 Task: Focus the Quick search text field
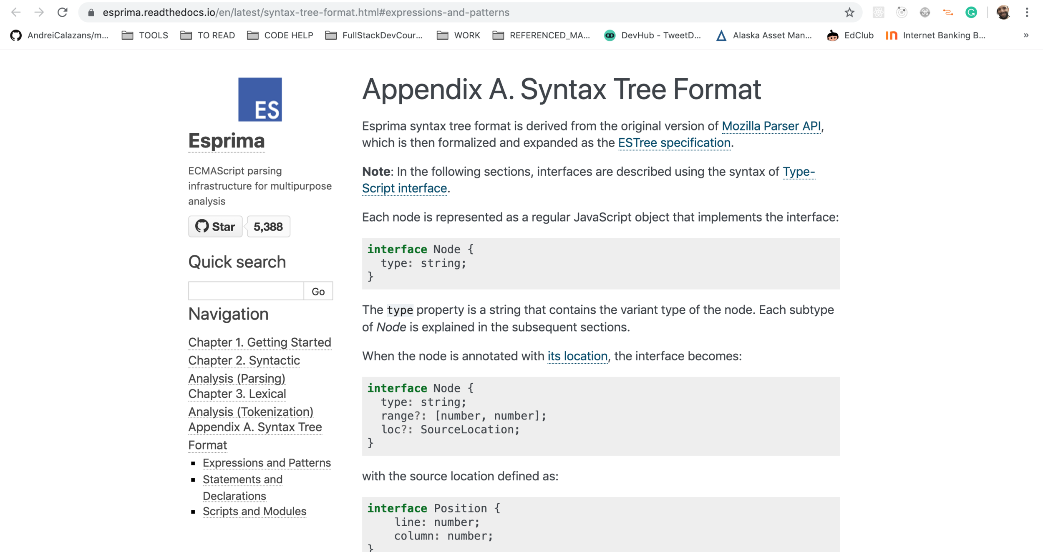coord(246,291)
